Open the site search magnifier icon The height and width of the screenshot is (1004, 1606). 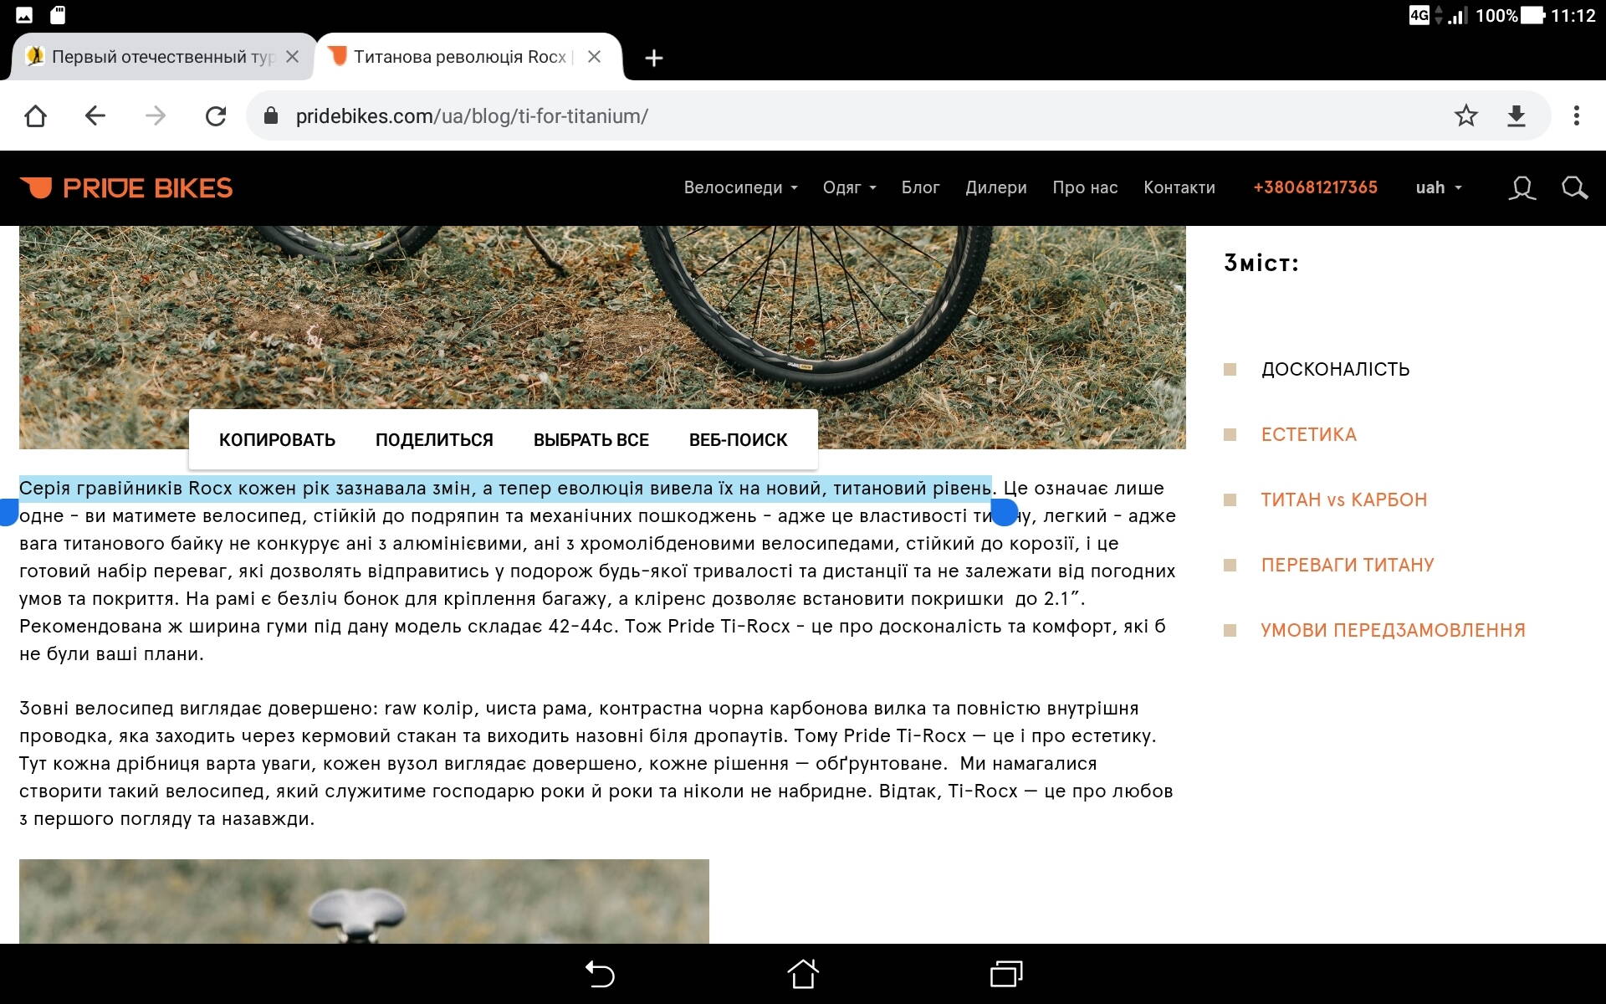click(x=1574, y=188)
